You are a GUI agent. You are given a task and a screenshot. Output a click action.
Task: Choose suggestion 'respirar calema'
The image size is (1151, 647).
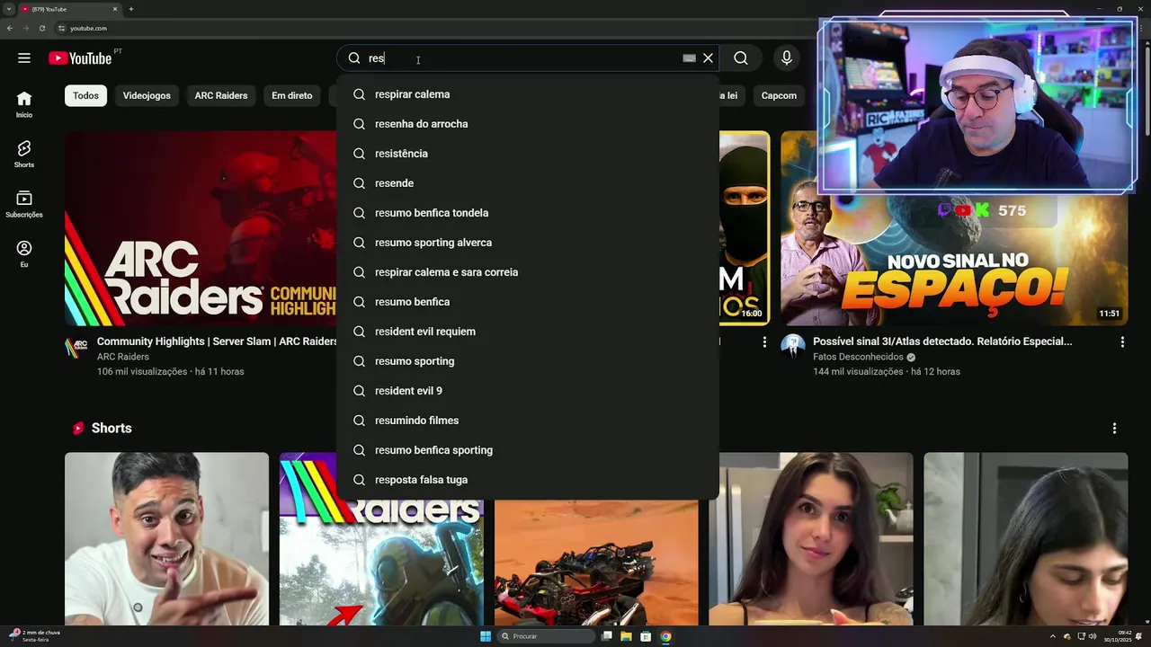click(x=528, y=94)
